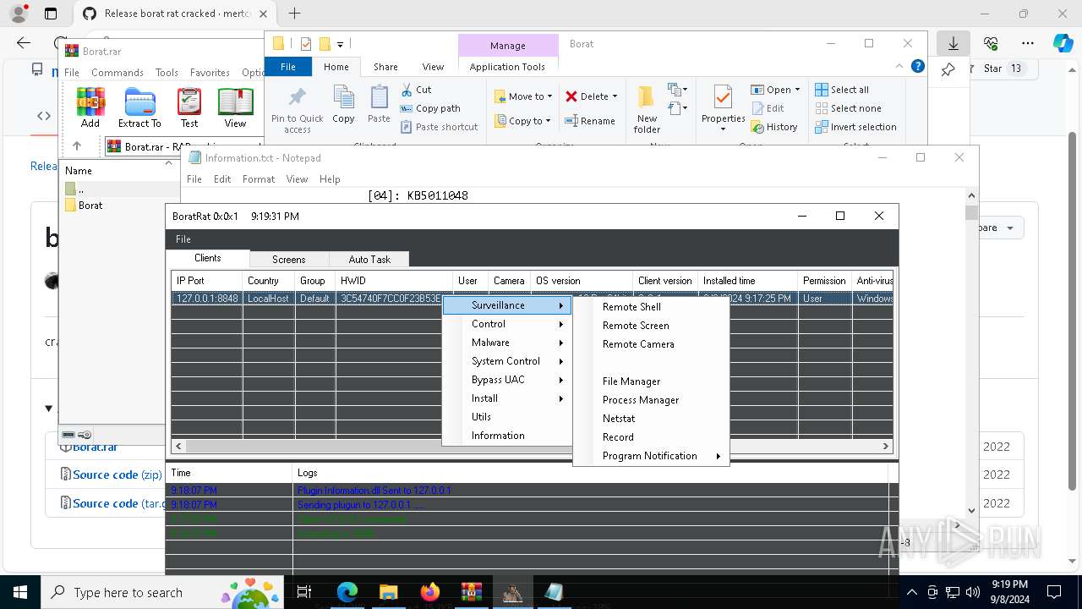The height and width of the screenshot is (609, 1082).
Task: Click WinRAR View icon
Action: coord(235,107)
